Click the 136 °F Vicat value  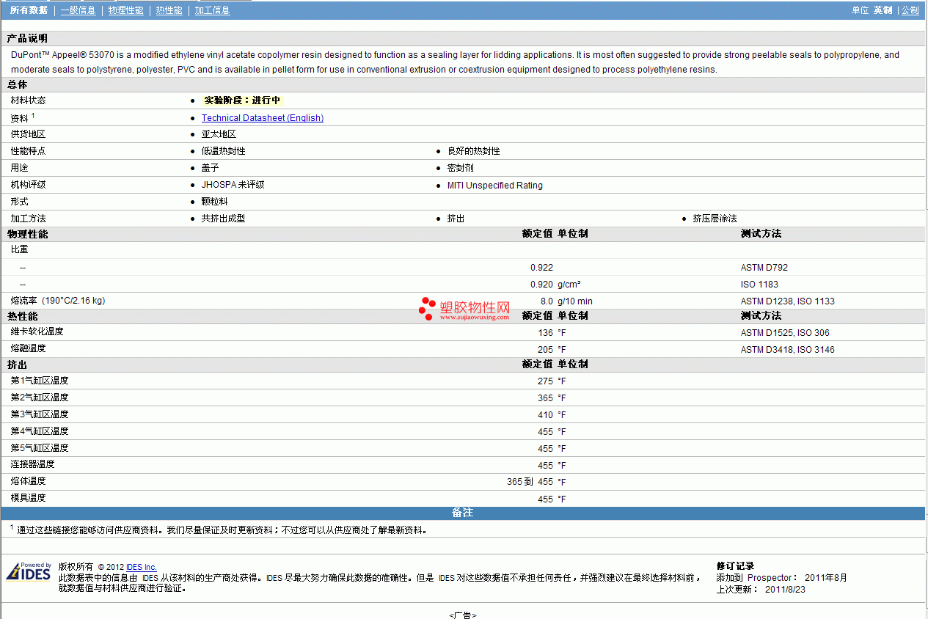552,333
